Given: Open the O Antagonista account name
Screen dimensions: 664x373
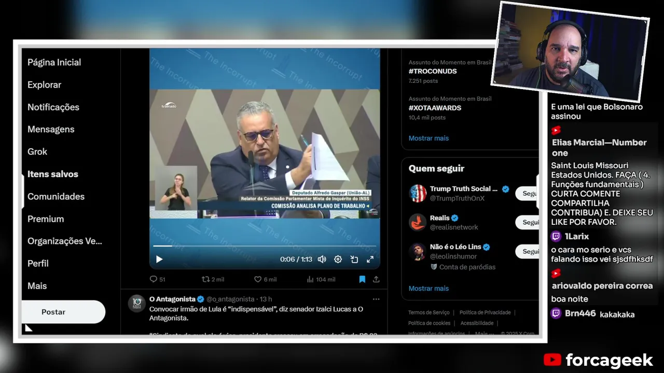Looking at the screenshot, I should (172, 299).
